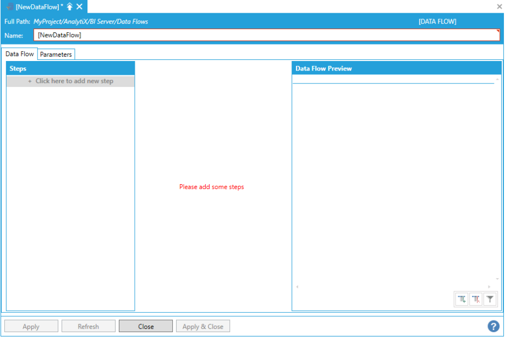Click the preview's vertical scrollbar up arrow
505x337 pixels.
point(497,80)
